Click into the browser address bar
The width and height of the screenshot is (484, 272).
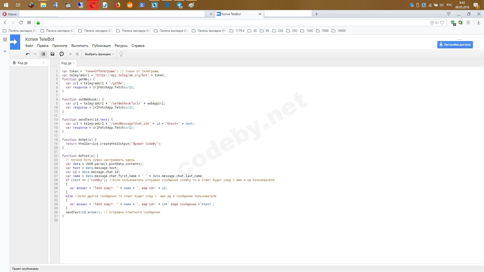click(x=227, y=23)
